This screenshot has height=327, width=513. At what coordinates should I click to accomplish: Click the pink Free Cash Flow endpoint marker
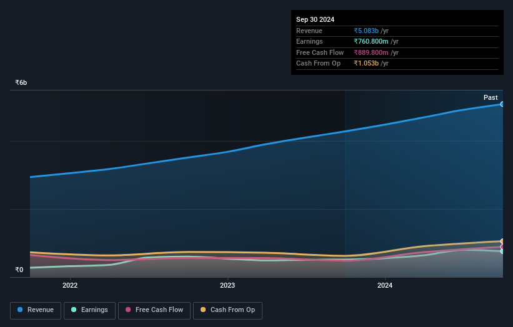[x=502, y=247]
